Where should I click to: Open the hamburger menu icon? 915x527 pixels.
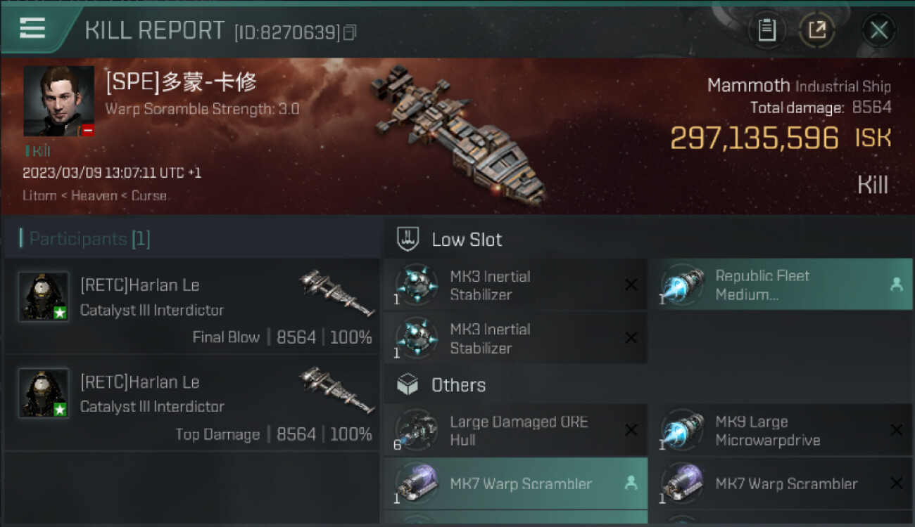[32, 28]
